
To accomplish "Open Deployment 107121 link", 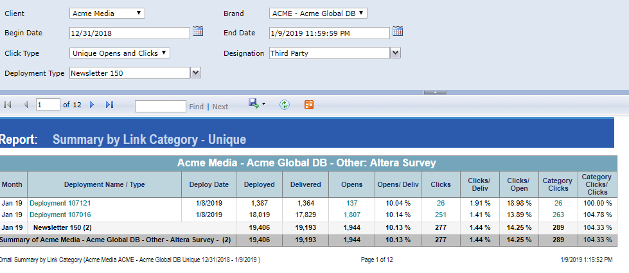I will pyautogui.click(x=60, y=203).
